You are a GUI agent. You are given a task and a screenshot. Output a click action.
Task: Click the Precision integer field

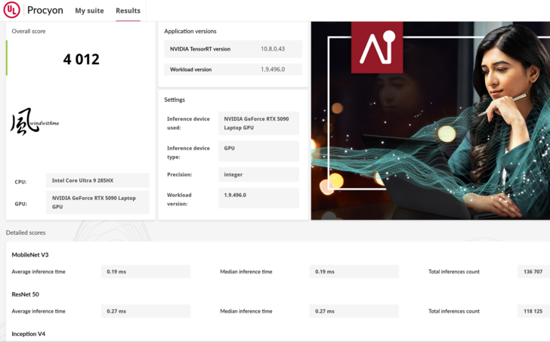[258, 174]
